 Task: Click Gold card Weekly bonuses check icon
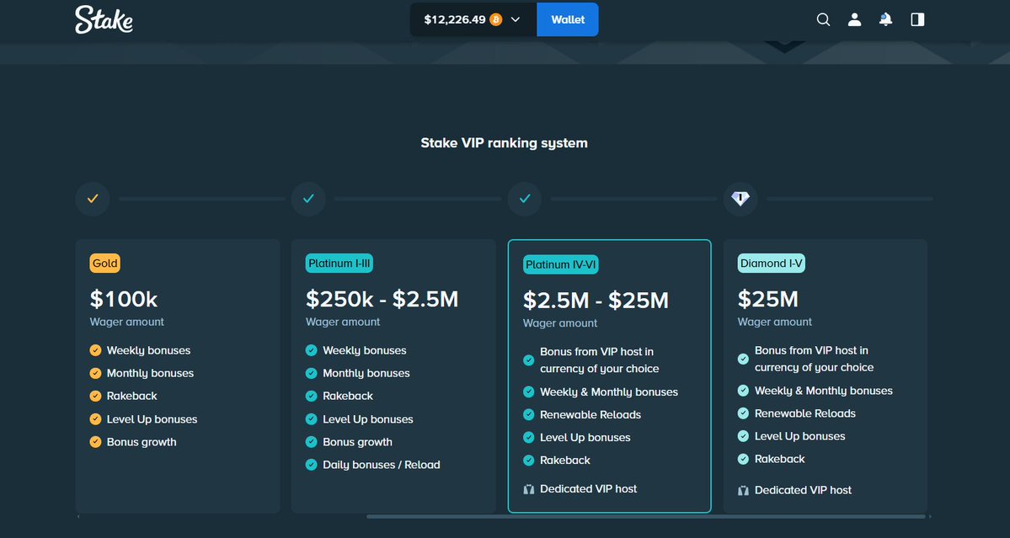tap(95, 351)
